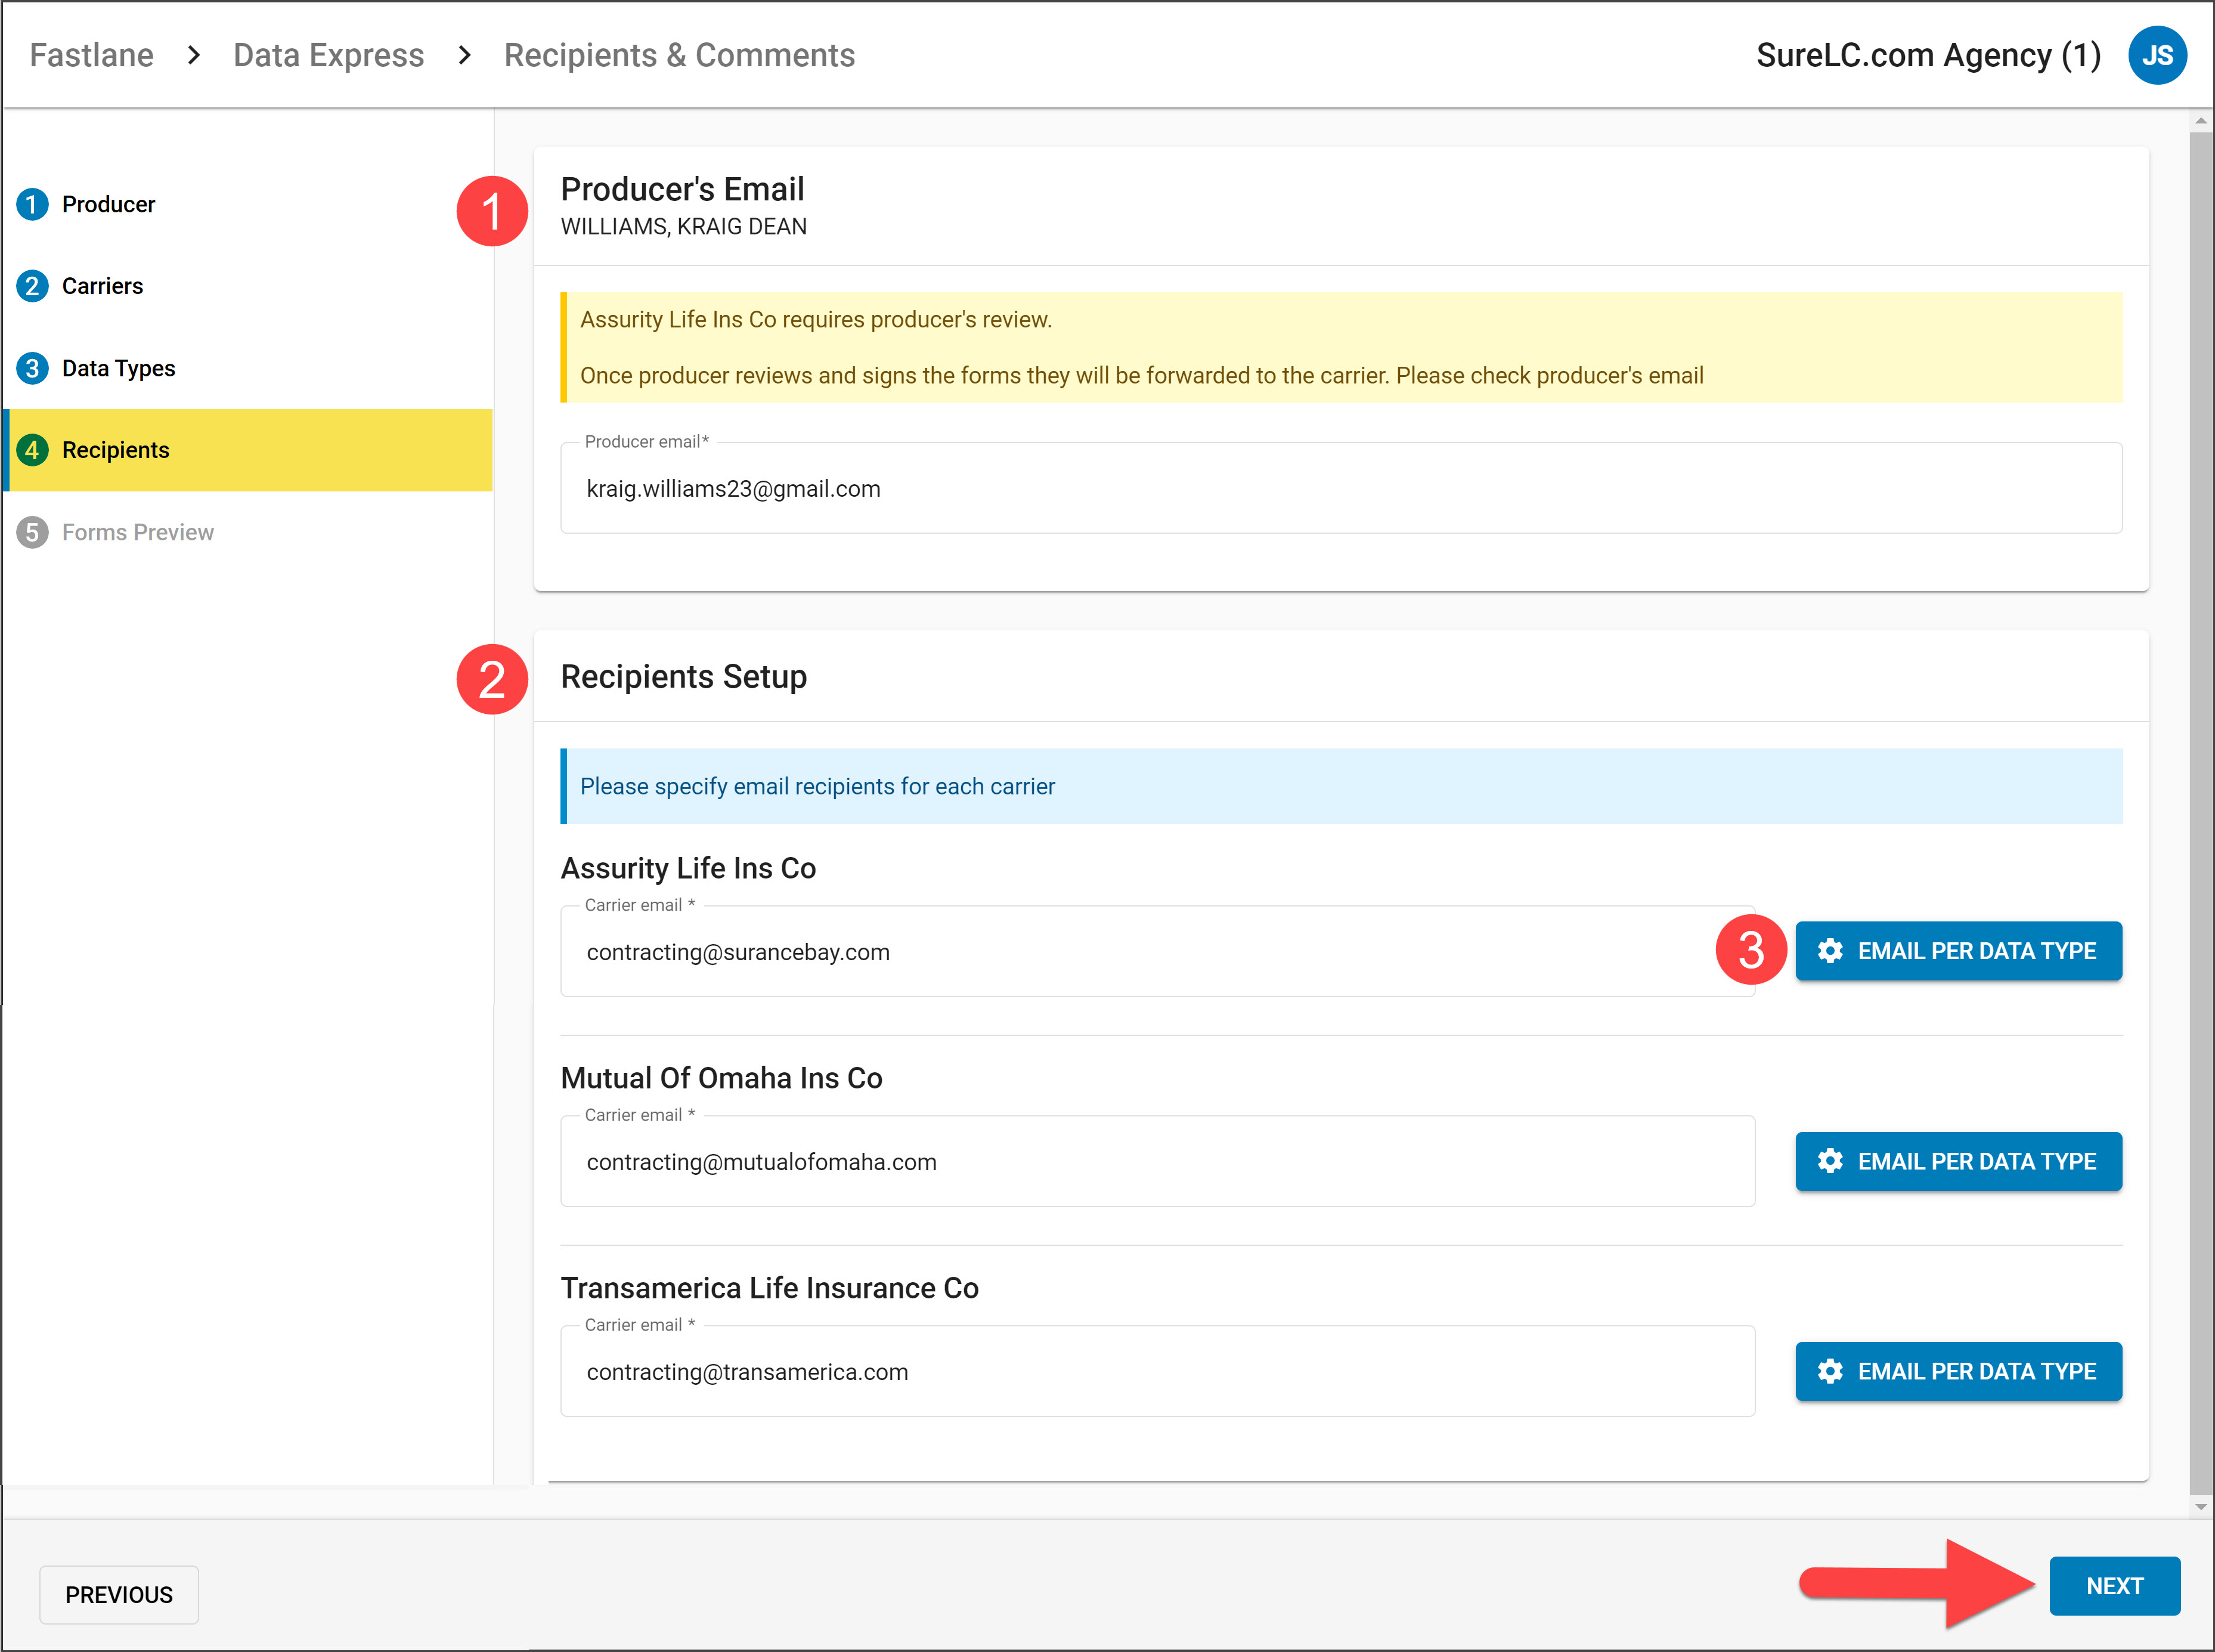Screen dimensions: 2215x1652
Task: Click the Producer's Email heading
Action: click(x=681, y=189)
